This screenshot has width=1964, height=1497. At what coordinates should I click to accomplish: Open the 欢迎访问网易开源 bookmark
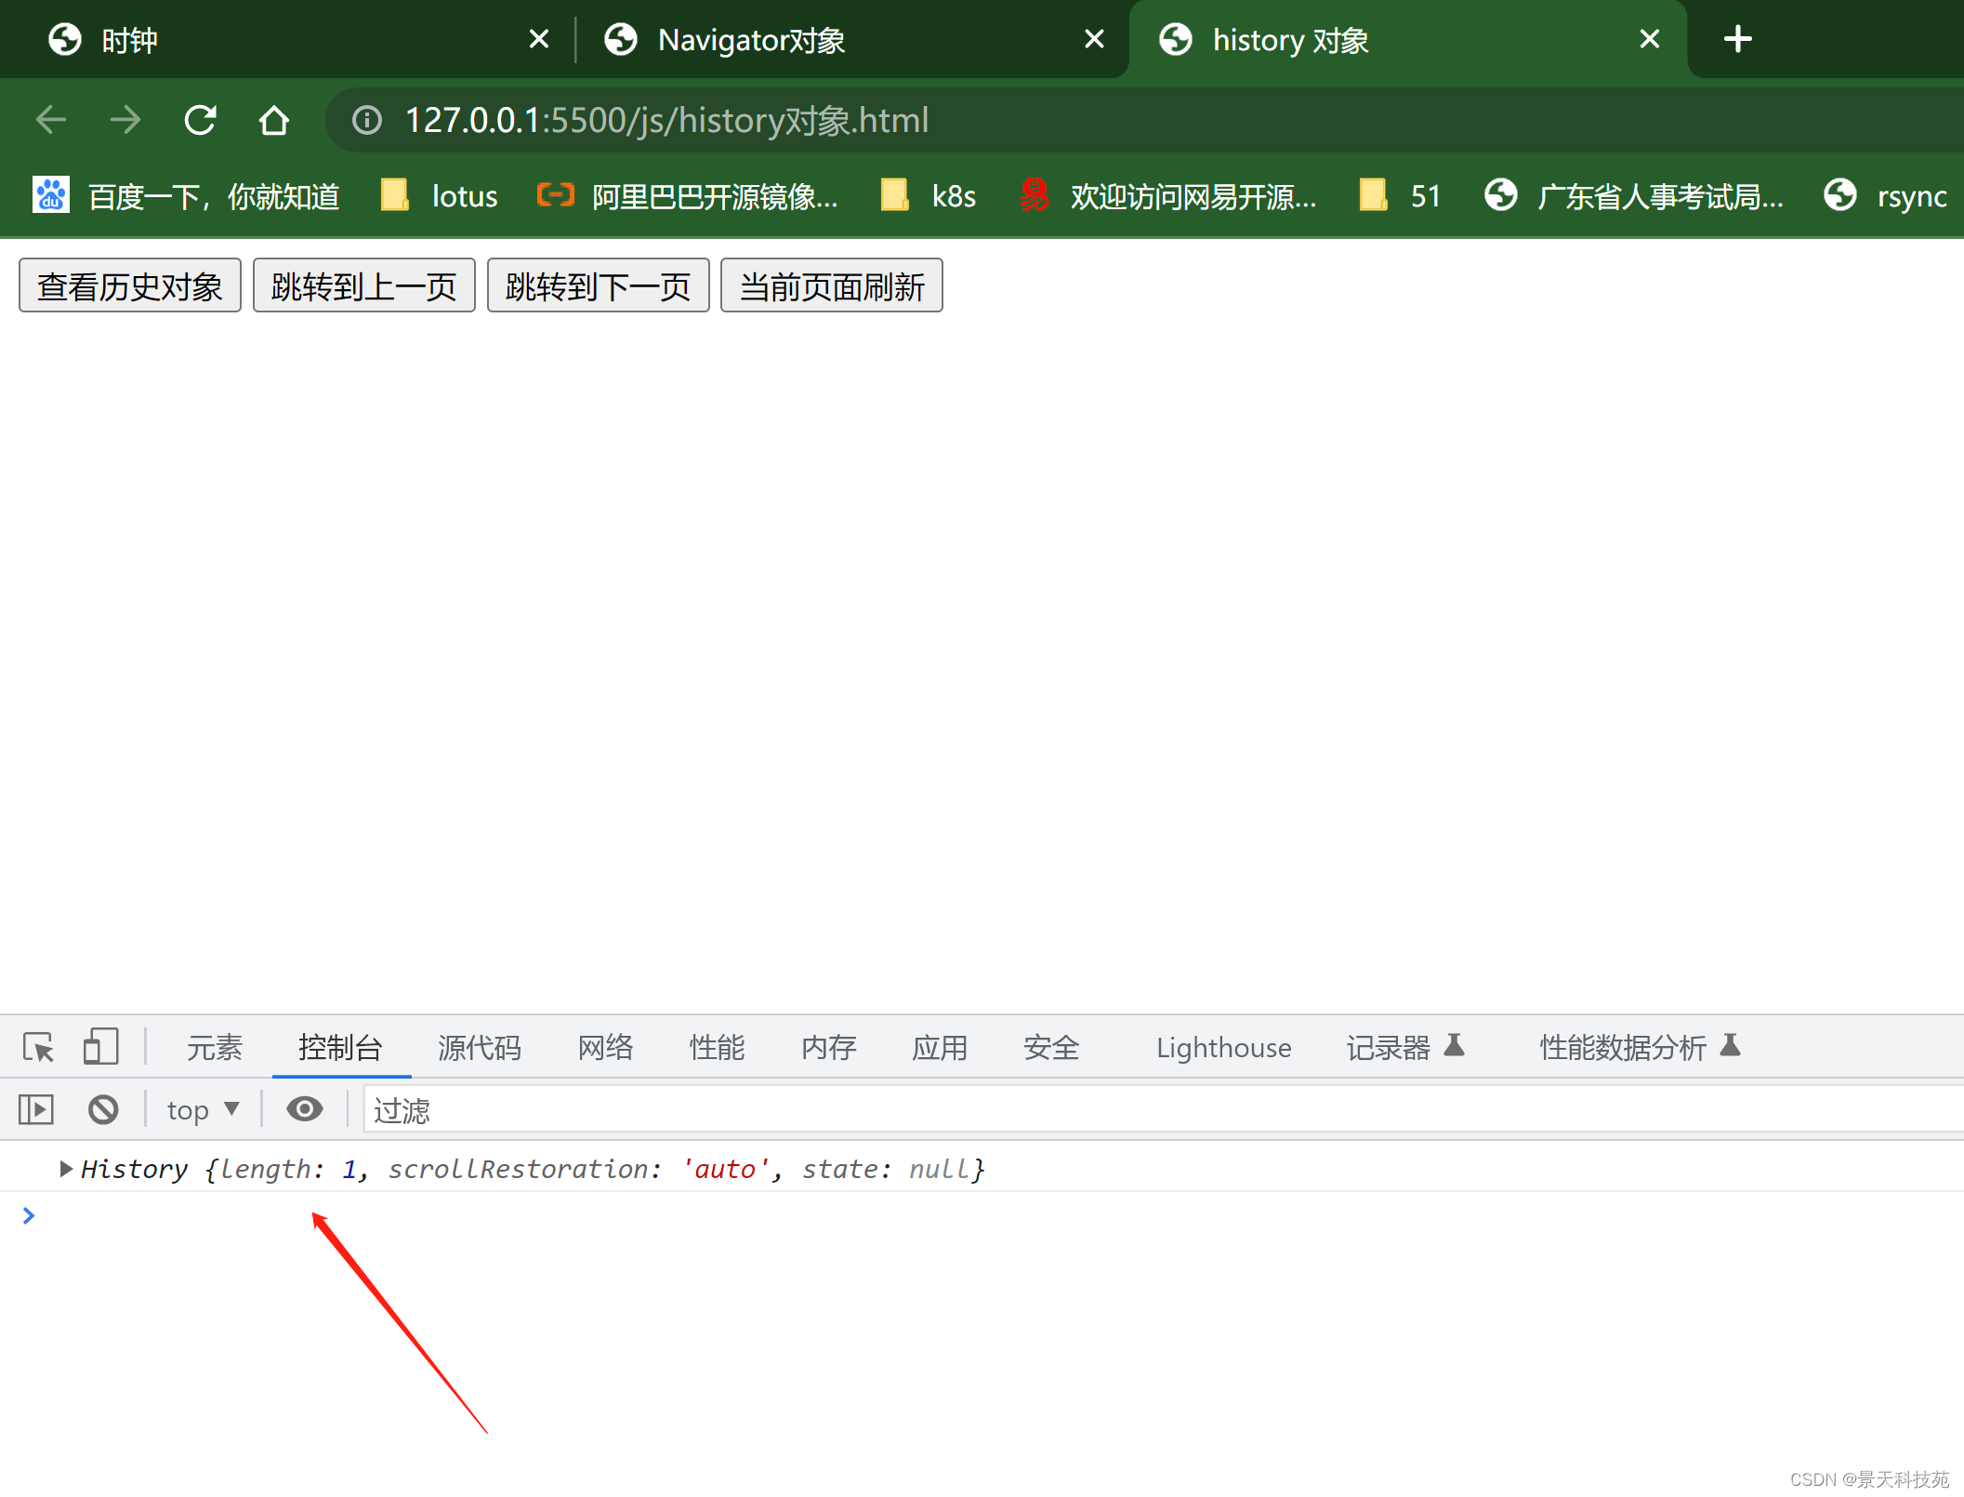tap(1167, 196)
